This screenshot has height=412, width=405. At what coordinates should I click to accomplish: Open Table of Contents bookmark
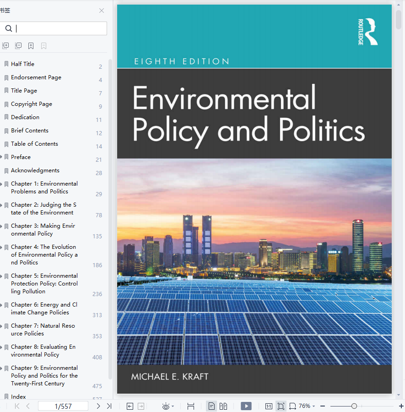pos(34,144)
